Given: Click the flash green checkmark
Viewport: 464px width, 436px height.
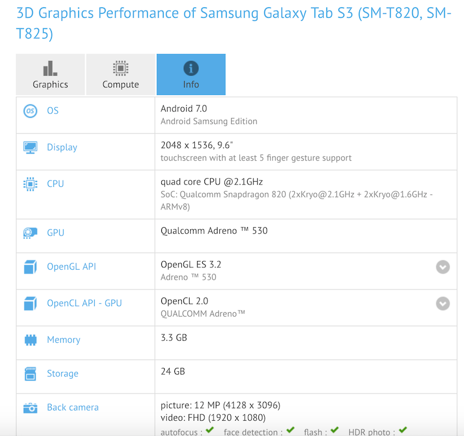Looking at the screenshot, I should click(x=335, y=431).
